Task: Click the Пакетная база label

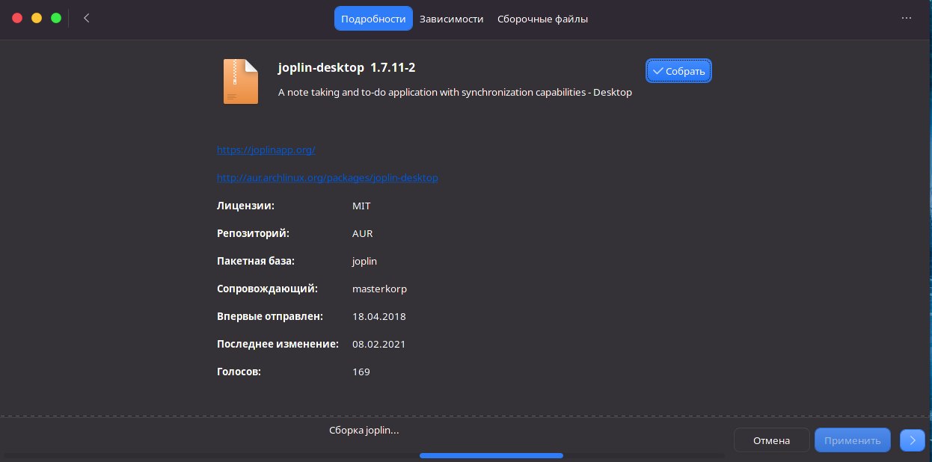Action: pyautogui.click(x=256, y=261)
